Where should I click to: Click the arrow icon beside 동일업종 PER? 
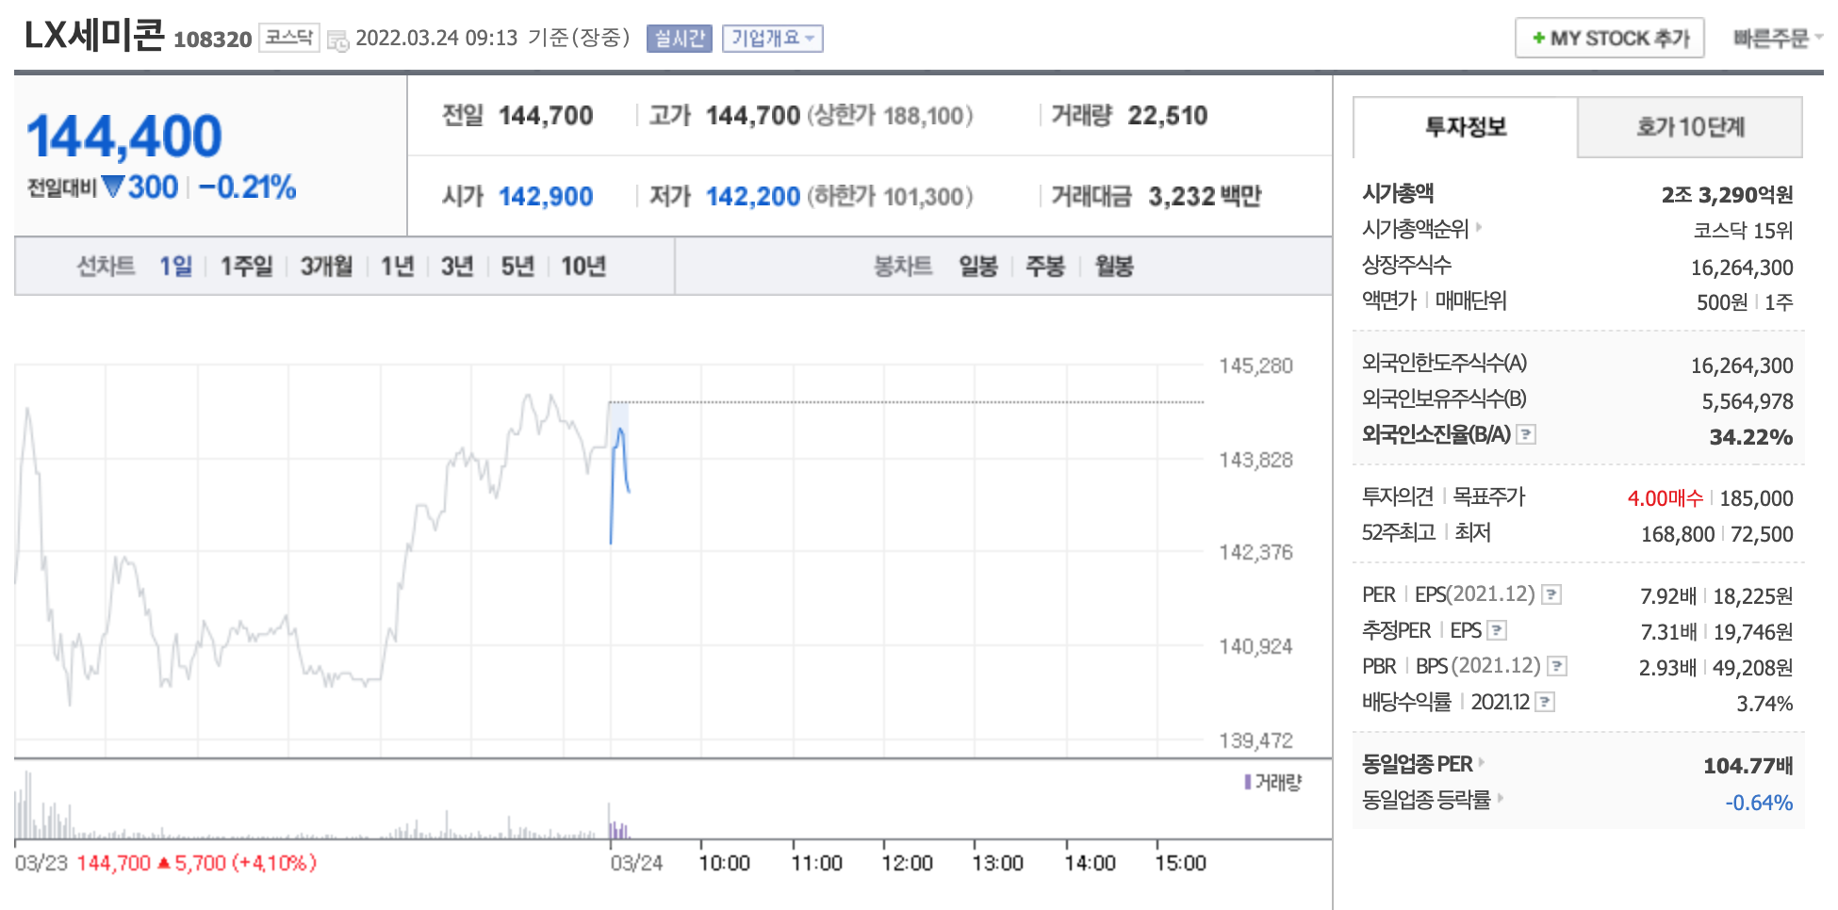1482,762
